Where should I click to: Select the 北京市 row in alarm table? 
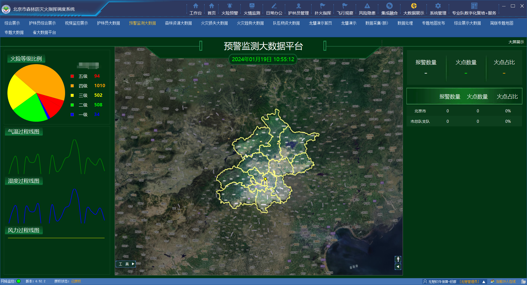420,111
